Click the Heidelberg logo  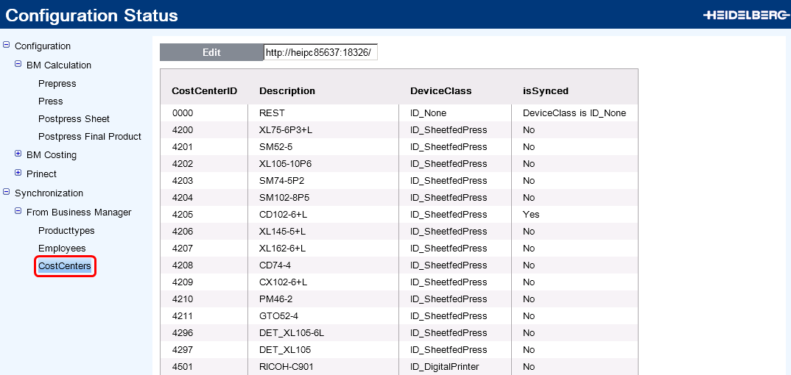745,15
